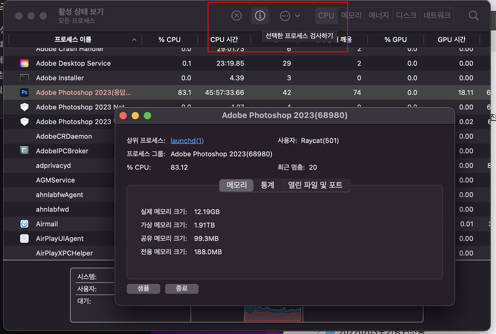Select the AirPlayUIAgent process name
Screen dimensions: 496x334
(59, 238)
